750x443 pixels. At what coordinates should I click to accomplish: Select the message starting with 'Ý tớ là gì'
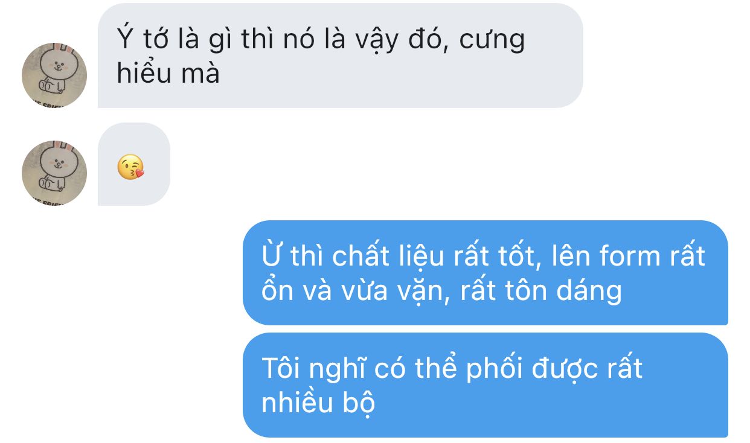[x=341, y=56]
